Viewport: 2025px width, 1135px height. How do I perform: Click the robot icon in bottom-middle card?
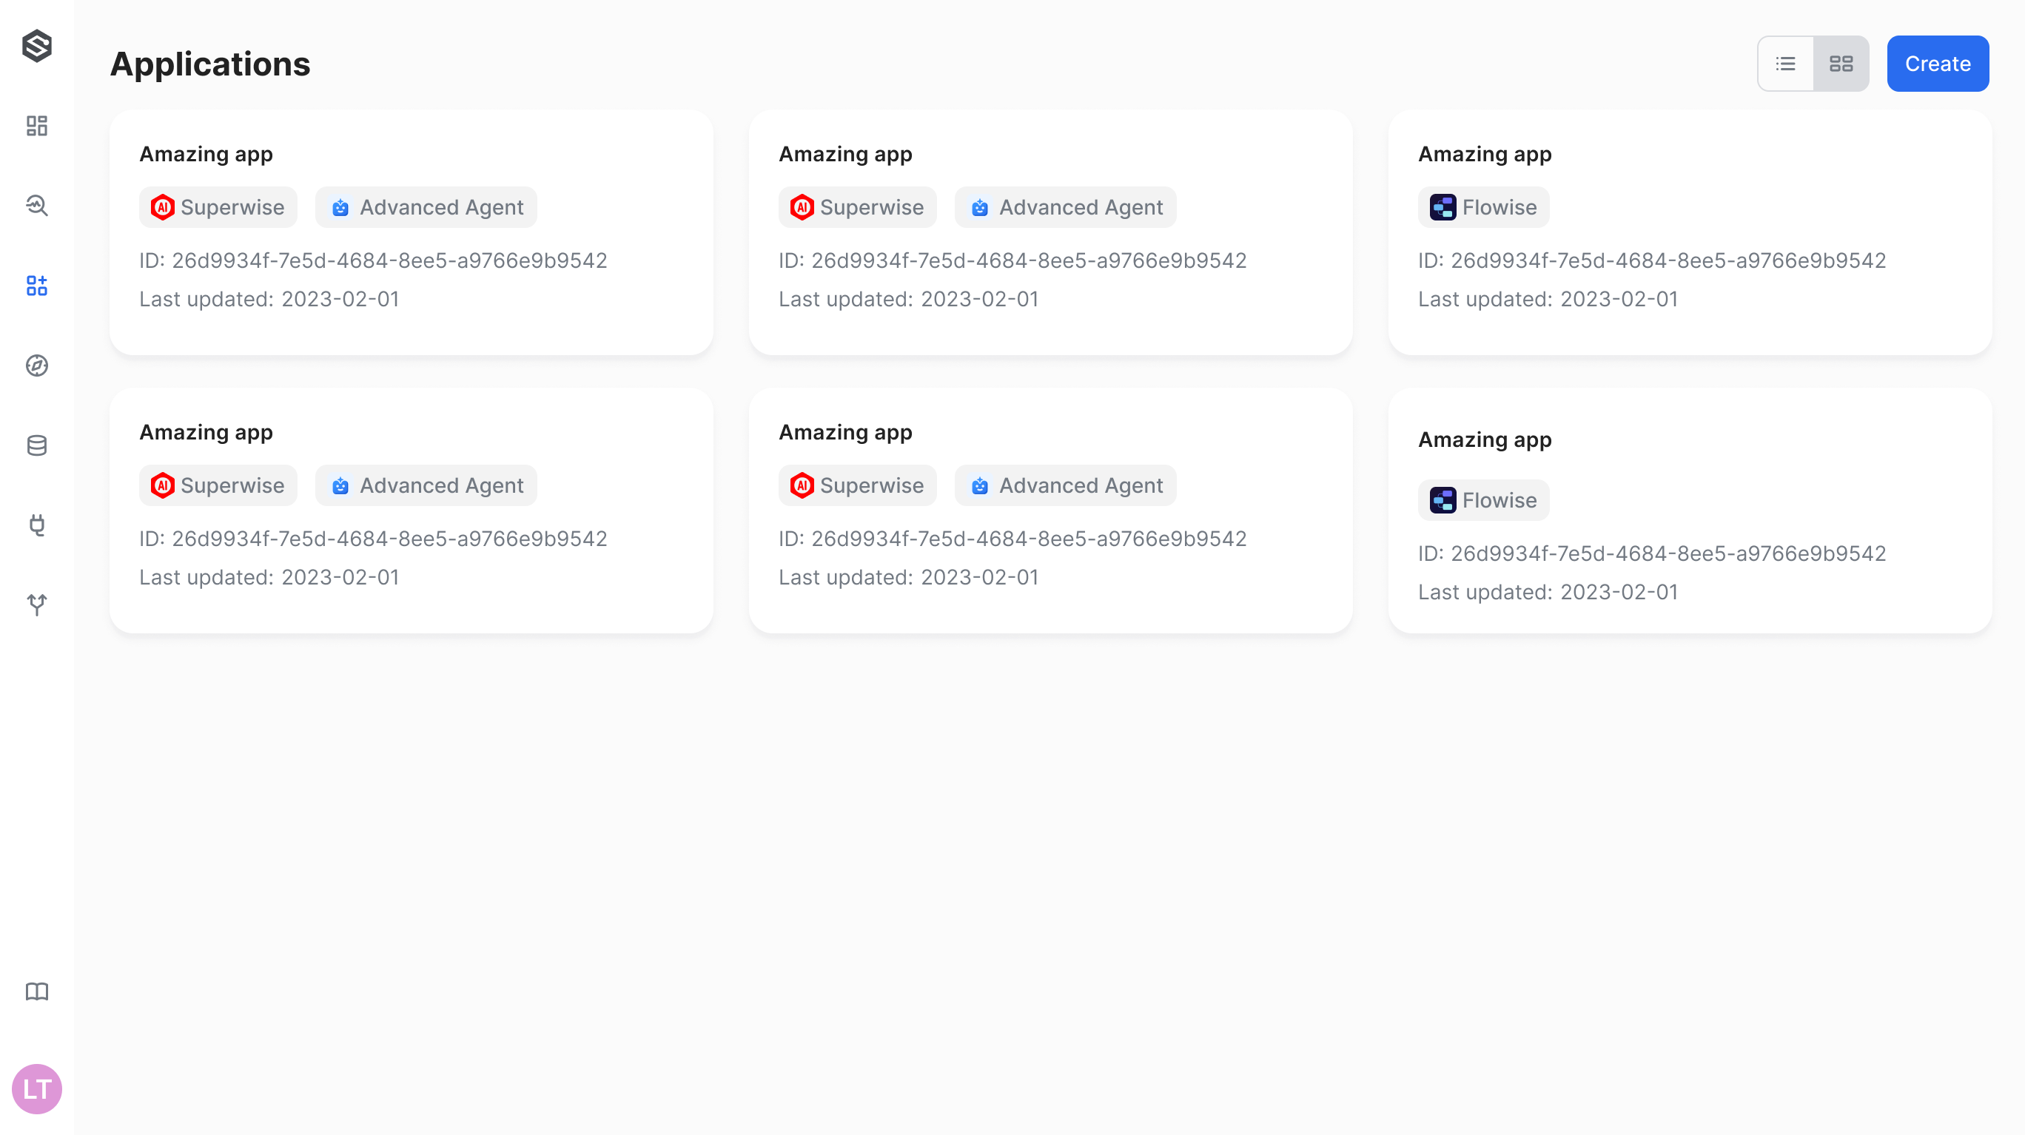coord(979,486)
